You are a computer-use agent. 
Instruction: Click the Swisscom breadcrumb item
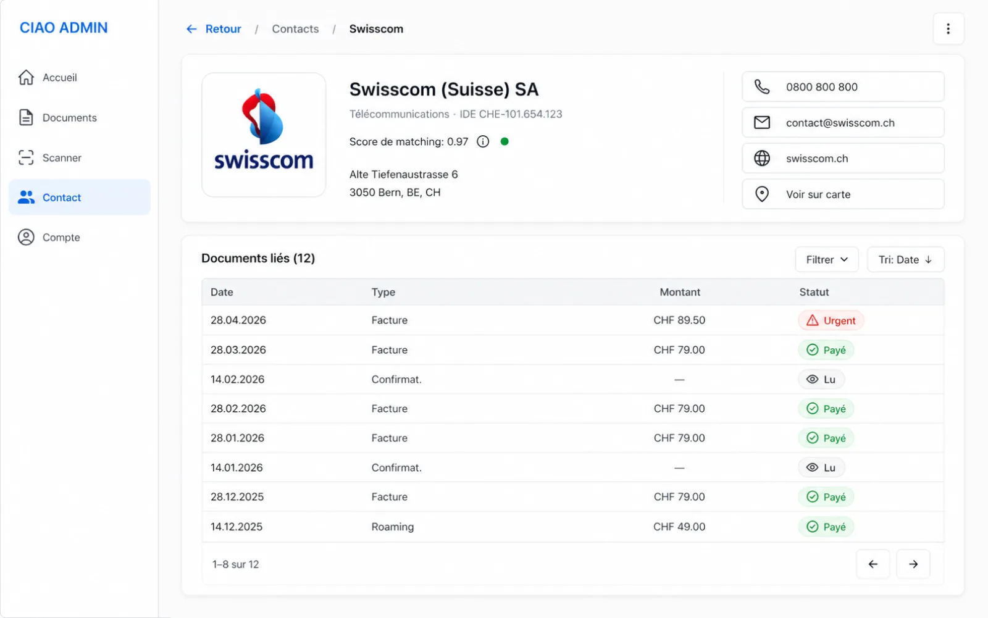pyautogui.click(x=376, y=29)
